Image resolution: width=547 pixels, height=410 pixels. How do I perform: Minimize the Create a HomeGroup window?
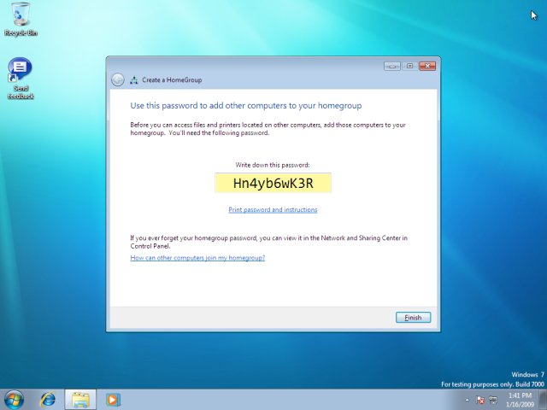391,66
